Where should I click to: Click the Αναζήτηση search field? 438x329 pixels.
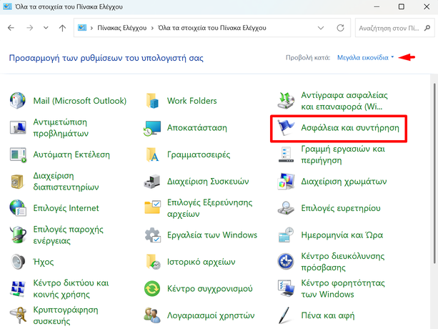pos(389,28)
